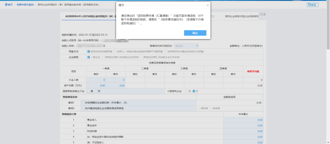Click the 确定 button in dialog
330x144 pixels.
pyautogui.click(x=195, y=33)
